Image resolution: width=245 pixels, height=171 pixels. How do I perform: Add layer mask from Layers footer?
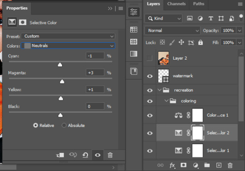[183, 165]
